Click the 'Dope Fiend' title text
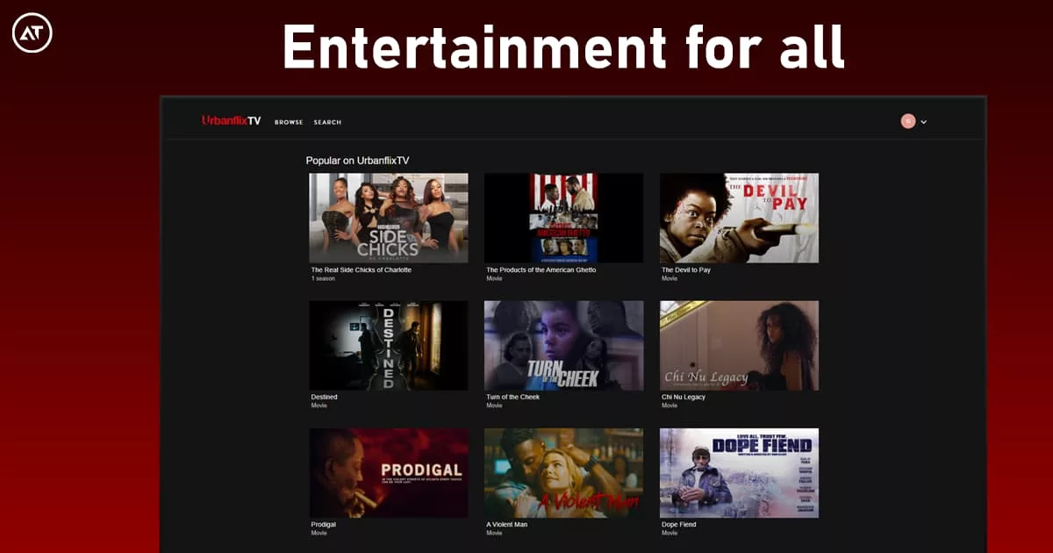Viewport: 1053px width, 553px height. point(679,524)
